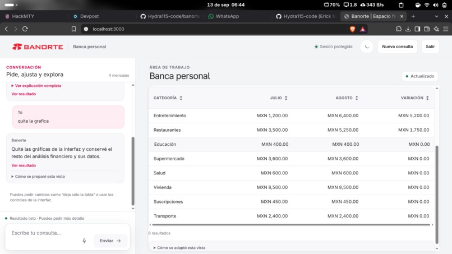Click the system clock 13 de sep 06:44
This screenshot has height=254, width=452.
click(225, 5)
